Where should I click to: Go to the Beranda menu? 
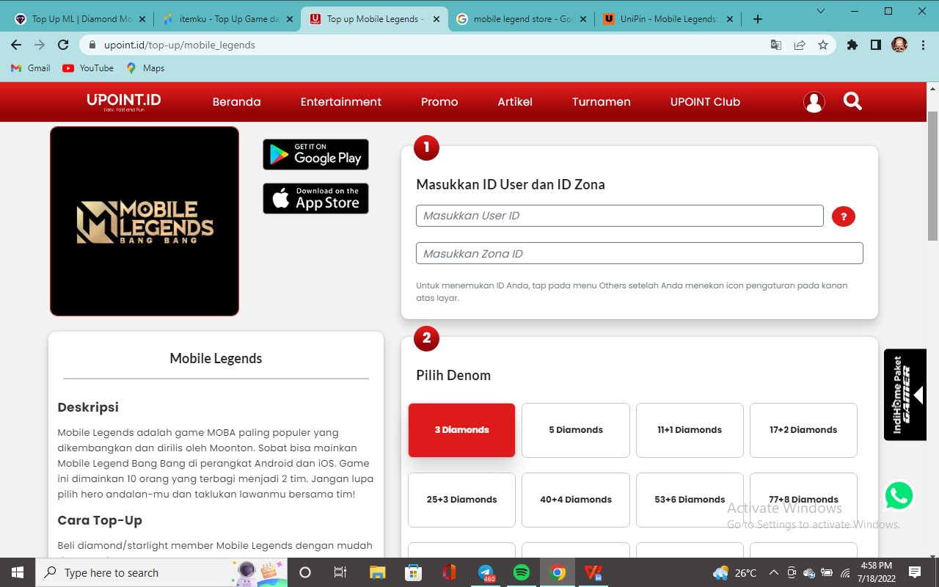[x=236, y=102]
